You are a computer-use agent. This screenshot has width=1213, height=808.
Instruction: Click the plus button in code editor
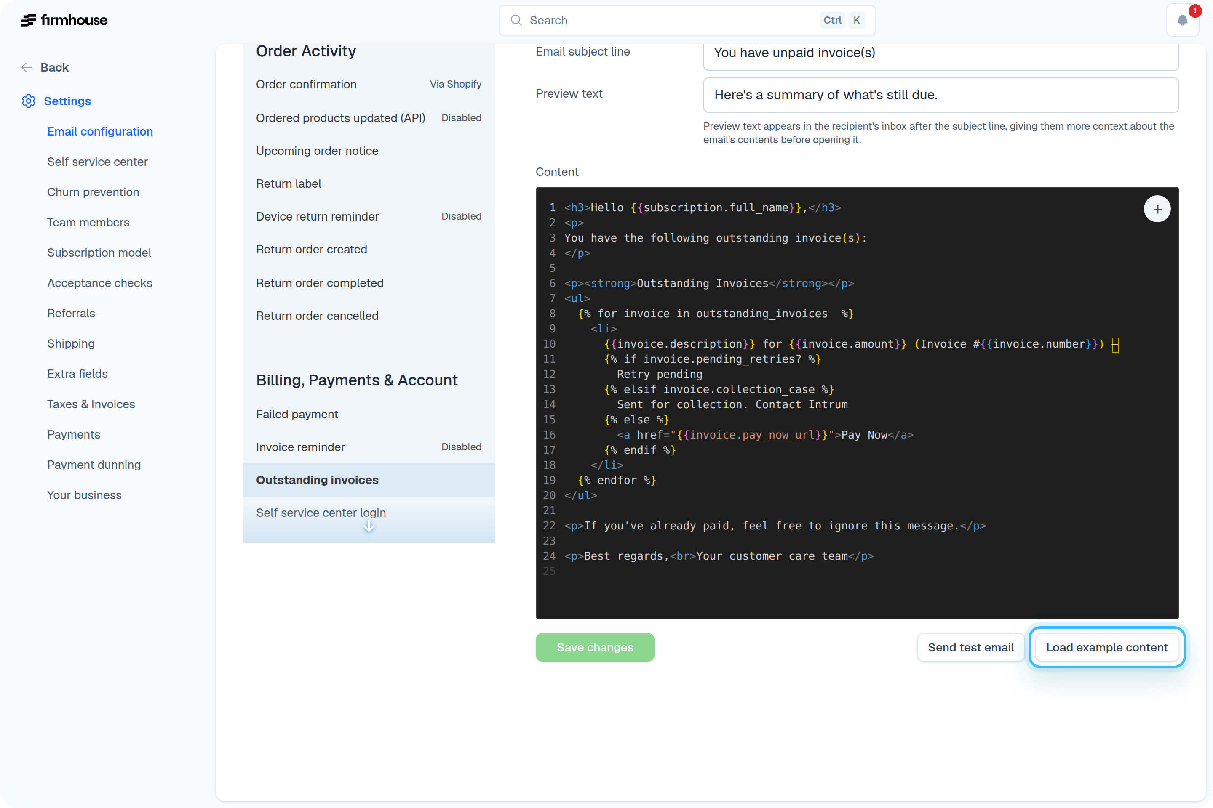pos(1157,209)
